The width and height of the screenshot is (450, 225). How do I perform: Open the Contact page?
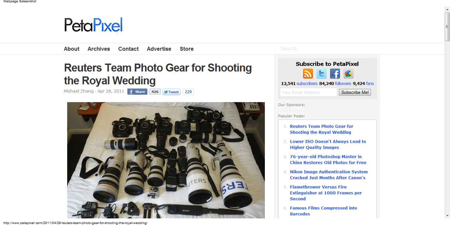(x=128, y=49)
